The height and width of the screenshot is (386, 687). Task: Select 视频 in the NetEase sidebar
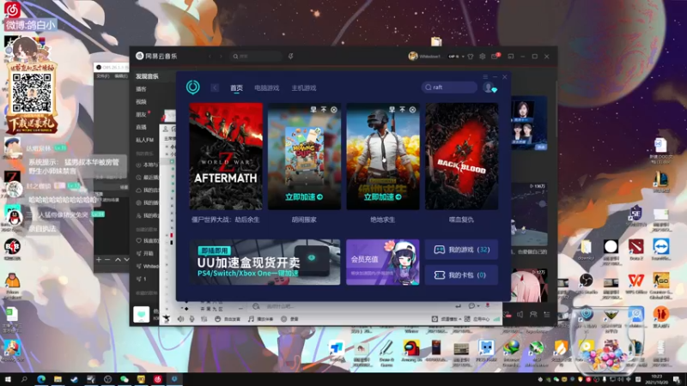point(141,101)
